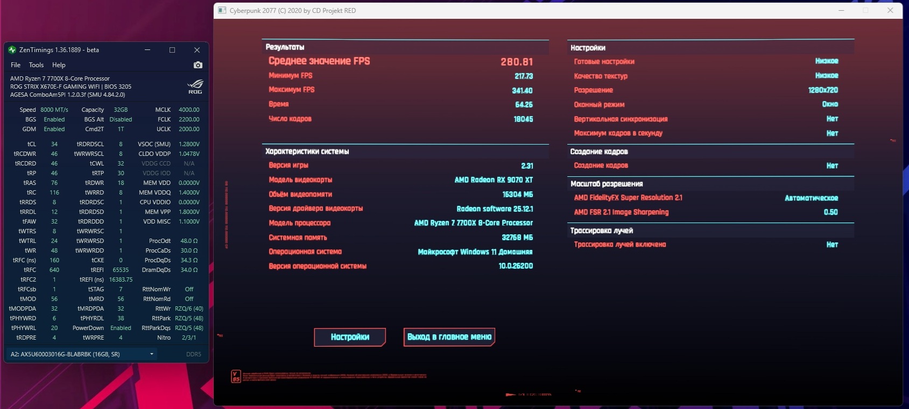Click the Radeon software 25.12.1 text
909x409 pixels.
495,209
